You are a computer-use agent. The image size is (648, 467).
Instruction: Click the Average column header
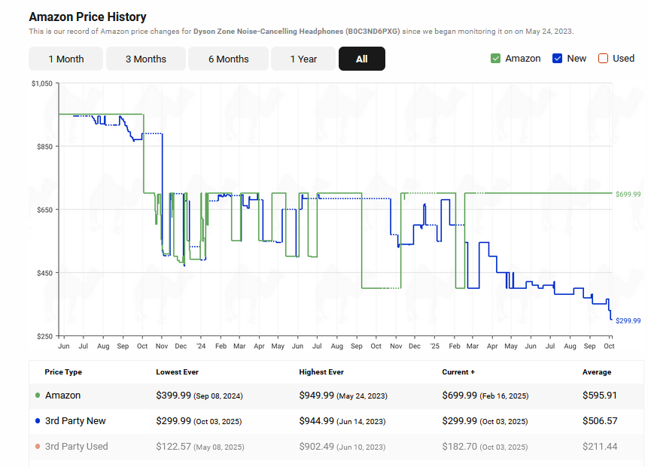pyautogui.click(x=596, y=372)
